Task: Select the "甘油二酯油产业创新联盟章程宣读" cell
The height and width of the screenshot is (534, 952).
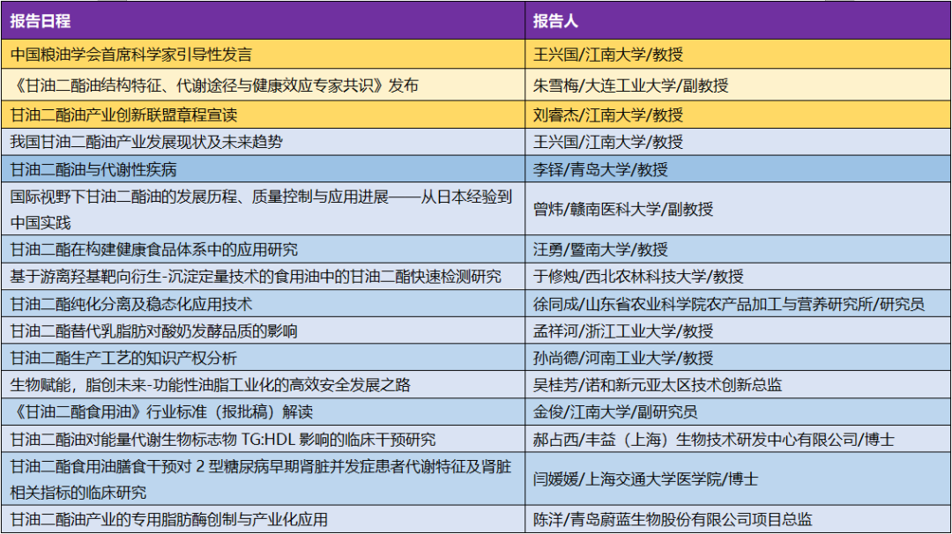Action: 263,115
